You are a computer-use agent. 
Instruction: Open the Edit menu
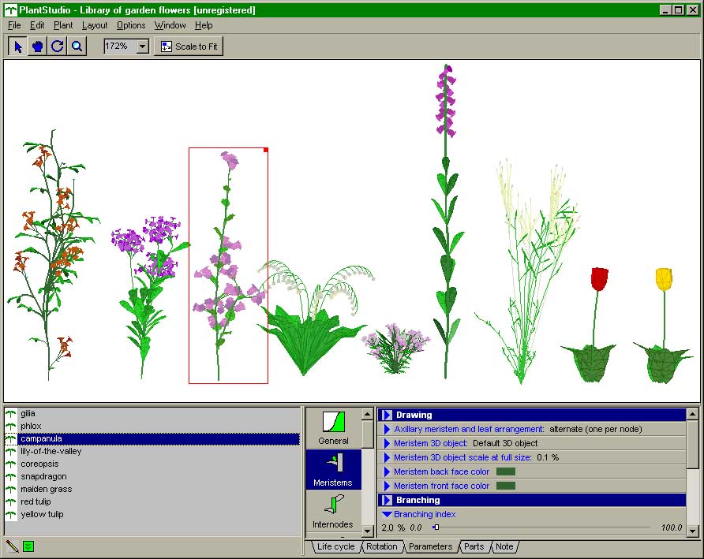[x=37, y=25]
